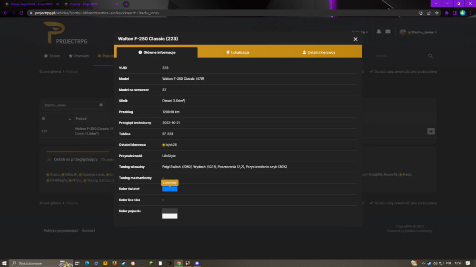
Task: Open the messages envelope icon
Action: (x=388, y=31)
